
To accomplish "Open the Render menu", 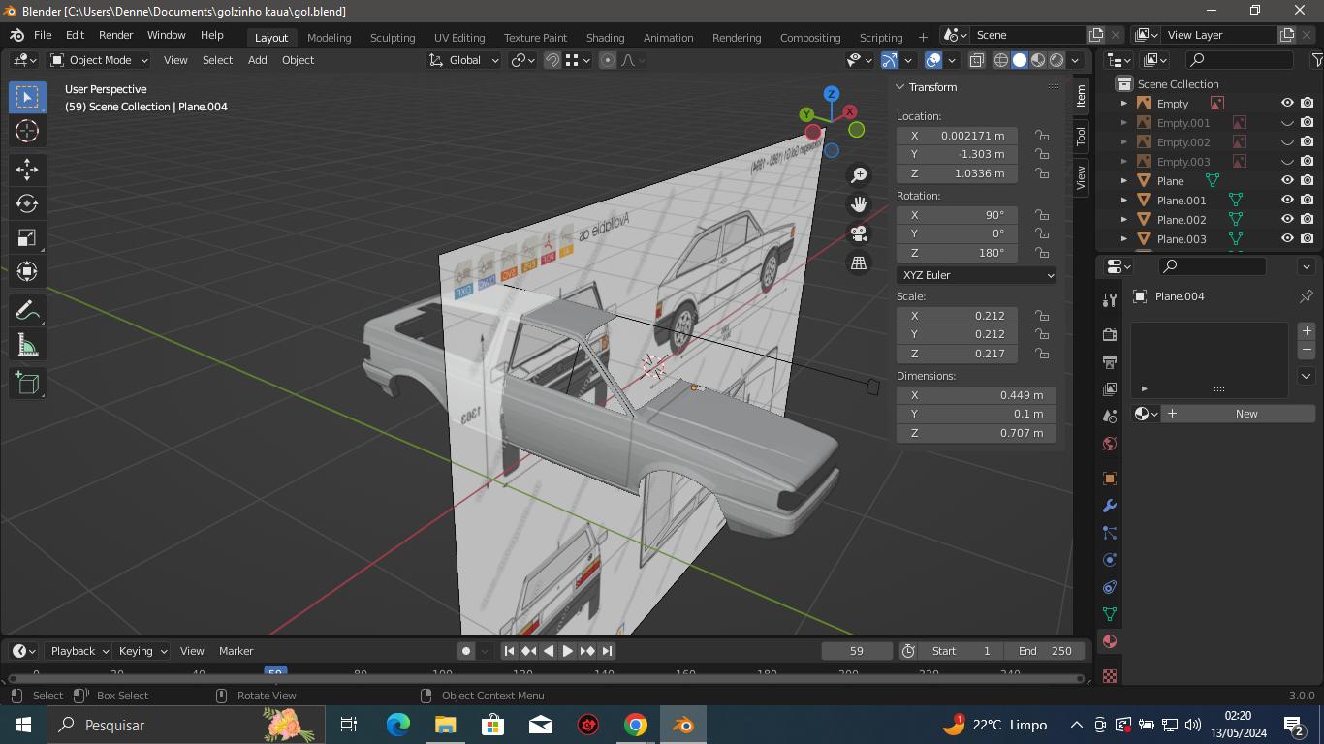I will coord(116,35).
